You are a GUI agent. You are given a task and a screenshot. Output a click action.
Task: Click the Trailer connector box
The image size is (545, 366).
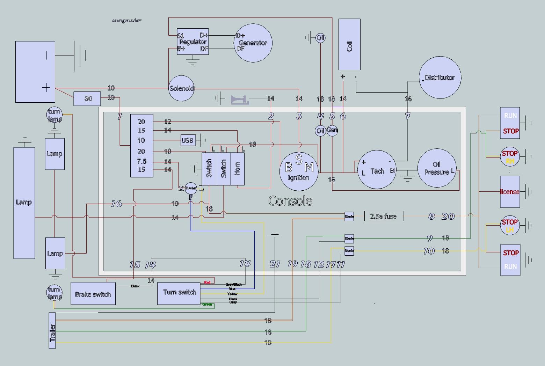coord(52,331)
